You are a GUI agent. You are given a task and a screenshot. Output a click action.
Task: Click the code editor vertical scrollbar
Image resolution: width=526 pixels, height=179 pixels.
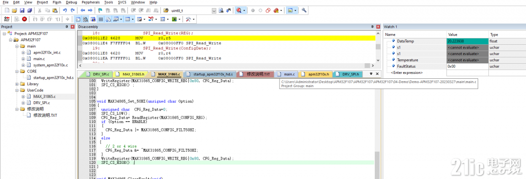[x=377, y=129]
